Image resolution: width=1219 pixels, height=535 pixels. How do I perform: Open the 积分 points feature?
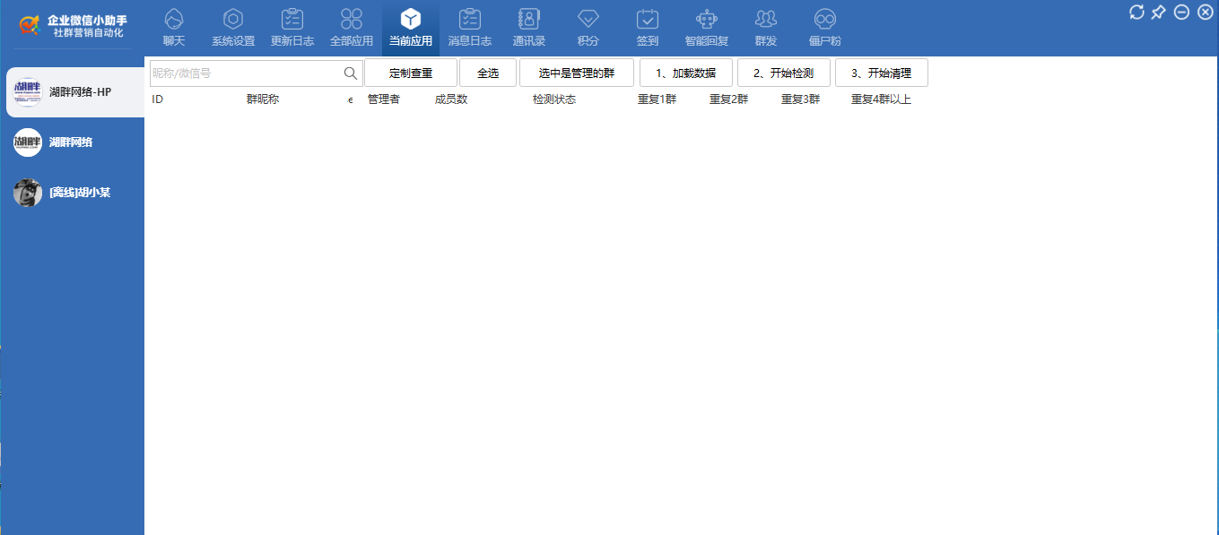coord(588,27)
